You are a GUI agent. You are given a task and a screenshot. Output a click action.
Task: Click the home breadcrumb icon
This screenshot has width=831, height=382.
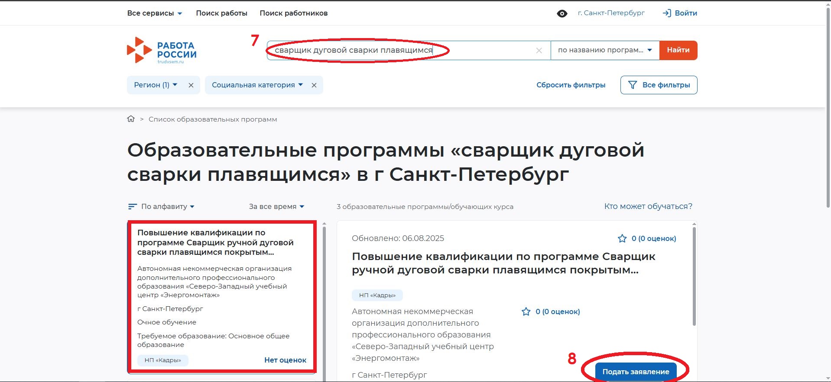coord(131,119)
